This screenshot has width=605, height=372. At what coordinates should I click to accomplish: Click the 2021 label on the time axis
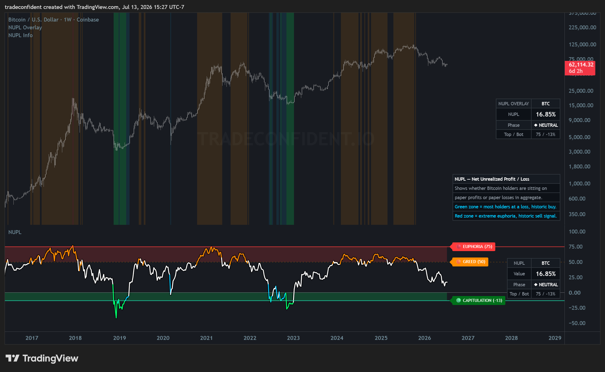pos(206,338)
